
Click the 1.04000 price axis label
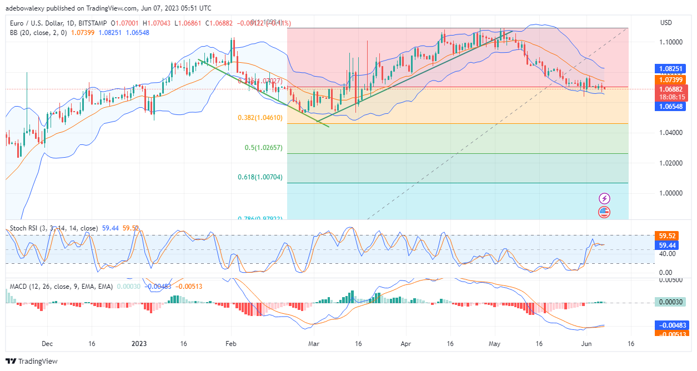tap(670, 133)
